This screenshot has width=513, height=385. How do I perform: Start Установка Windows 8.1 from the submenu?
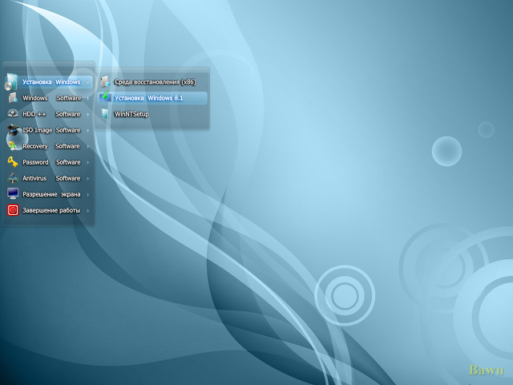152,98
